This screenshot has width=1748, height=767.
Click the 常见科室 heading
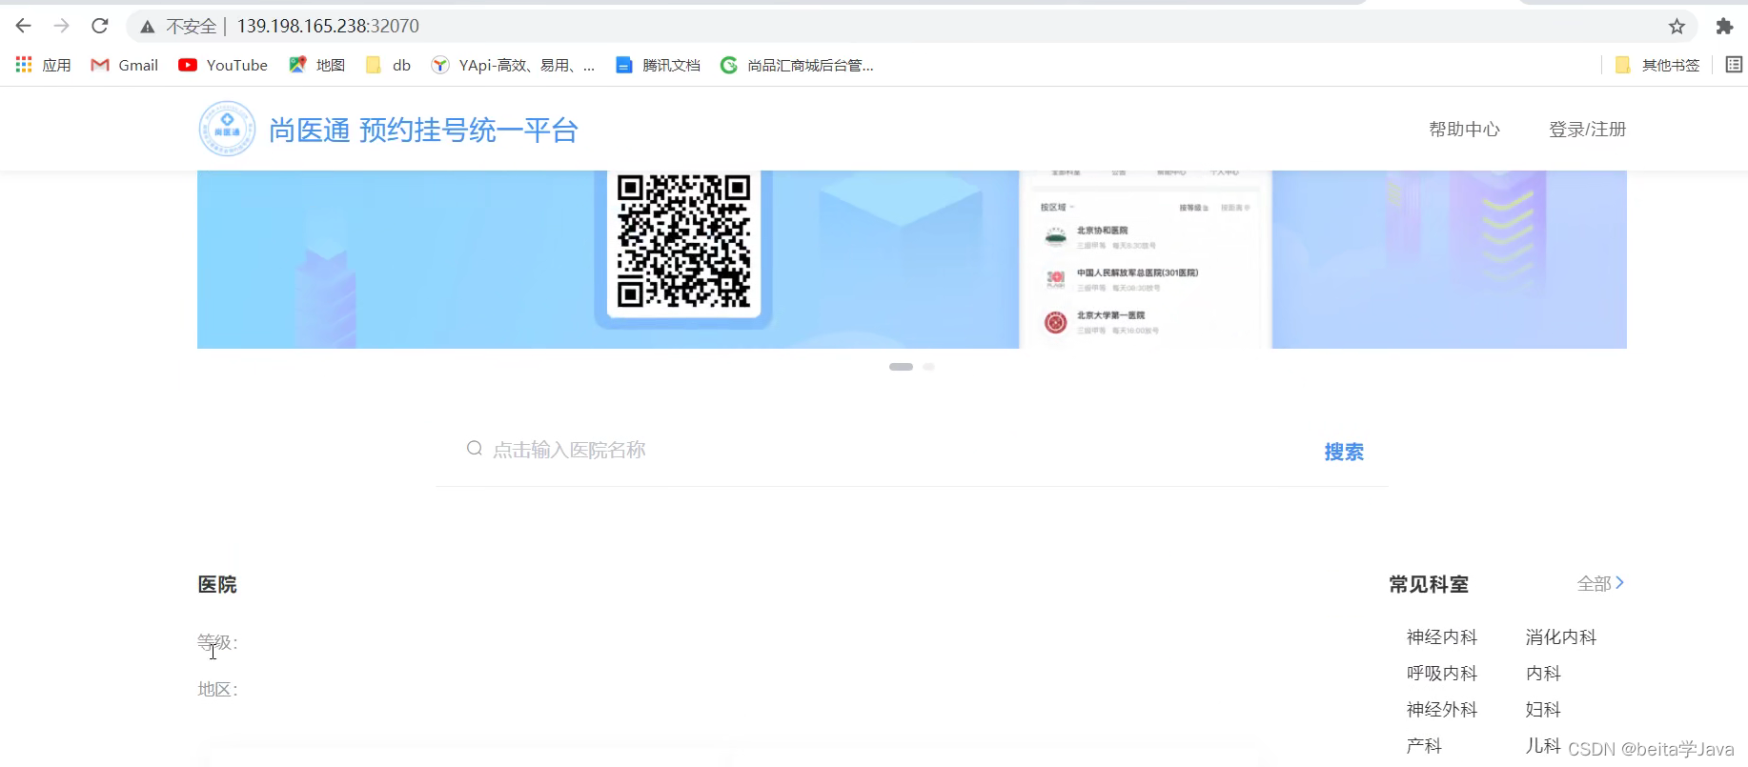[1428, 584]
